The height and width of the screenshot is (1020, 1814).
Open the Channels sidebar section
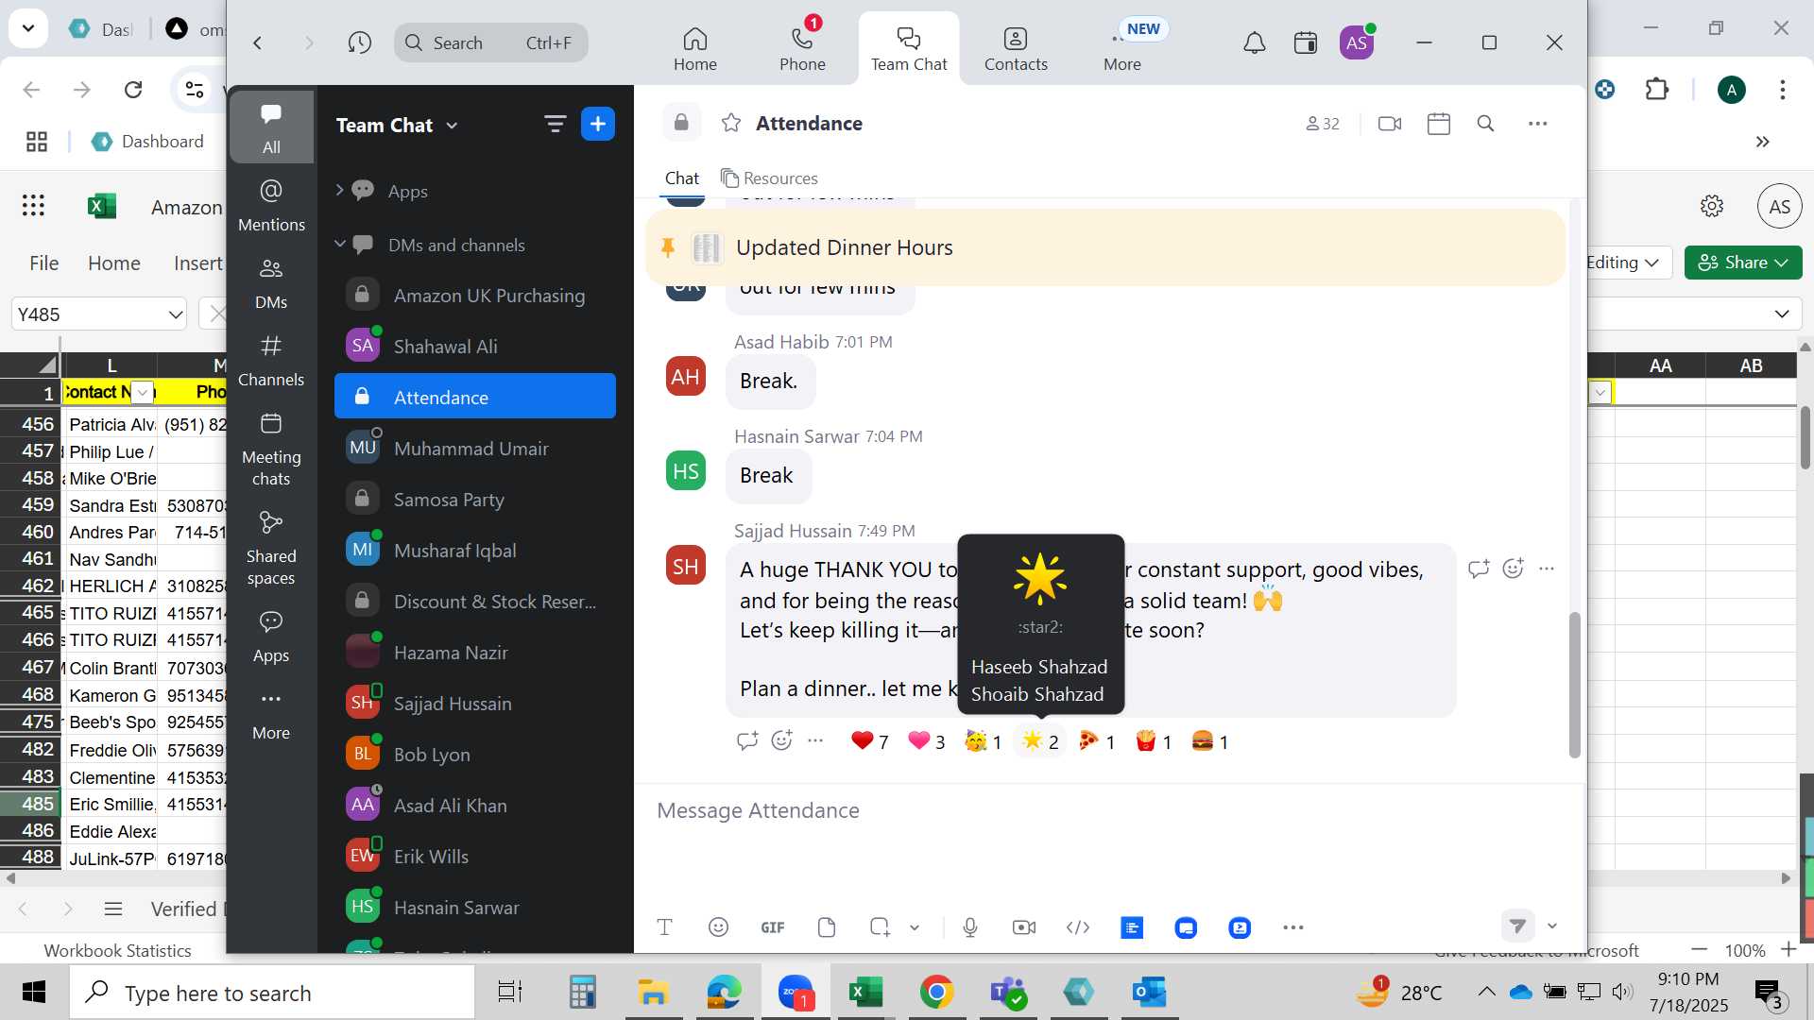tap(271, 361)
